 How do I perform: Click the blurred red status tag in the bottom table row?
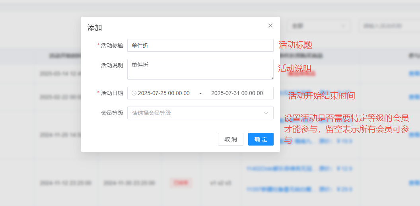(181, 183)
